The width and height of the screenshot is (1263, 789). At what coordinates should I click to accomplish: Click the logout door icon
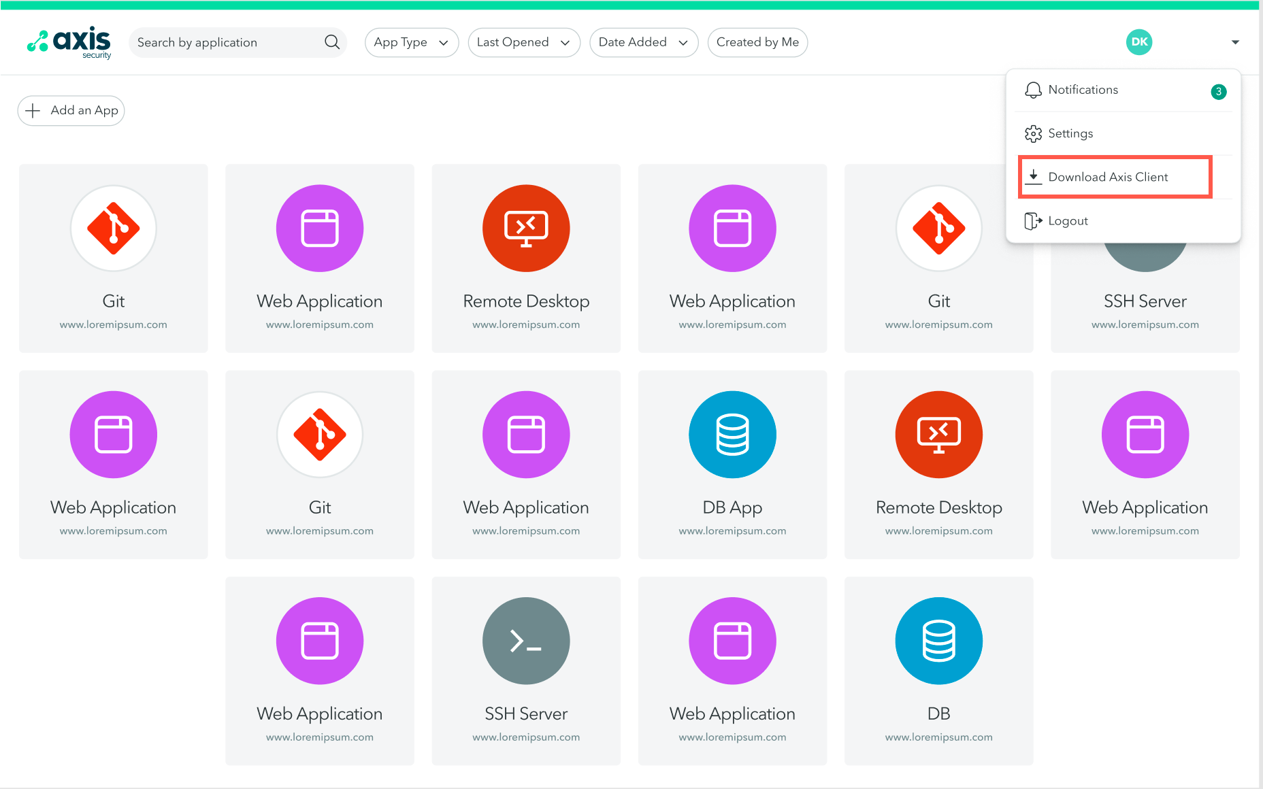(x=1033, y=221)
